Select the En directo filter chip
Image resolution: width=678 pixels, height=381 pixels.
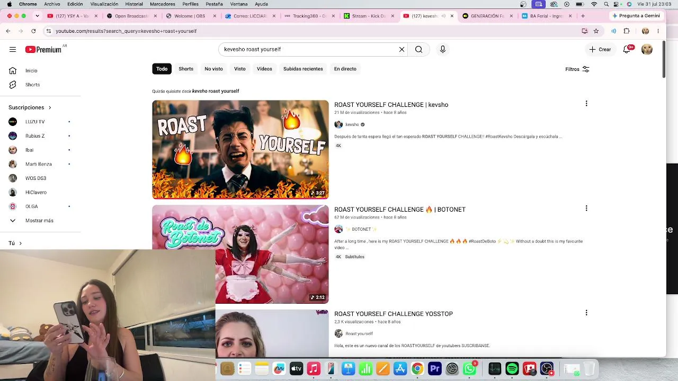(345, 69)
